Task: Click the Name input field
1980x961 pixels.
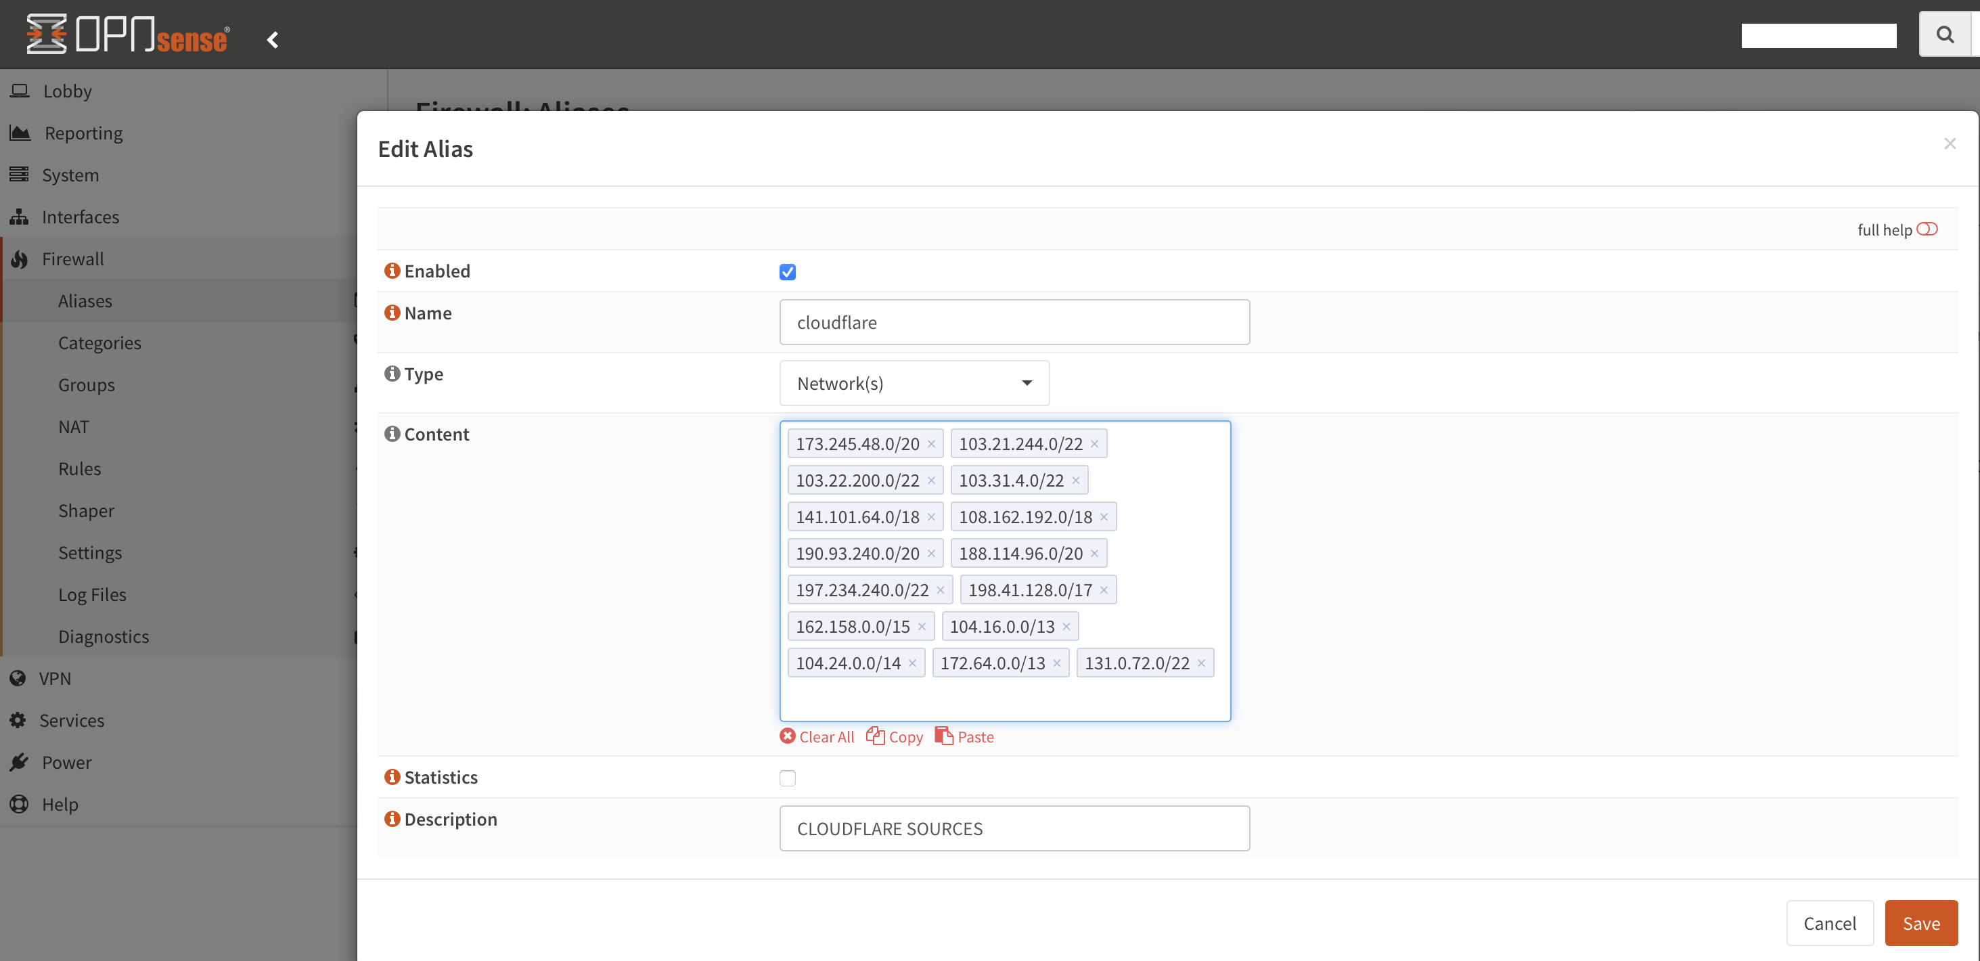Action: click(1014, 322)
